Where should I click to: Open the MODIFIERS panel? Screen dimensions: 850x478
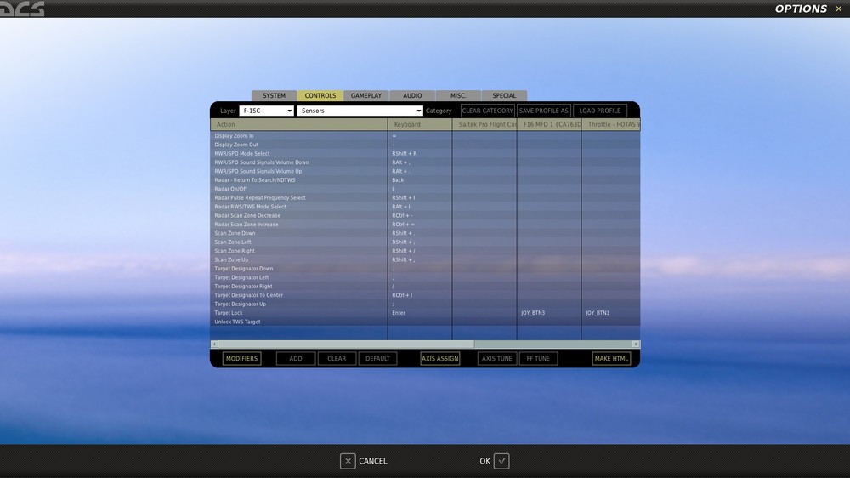coord(241,359)
